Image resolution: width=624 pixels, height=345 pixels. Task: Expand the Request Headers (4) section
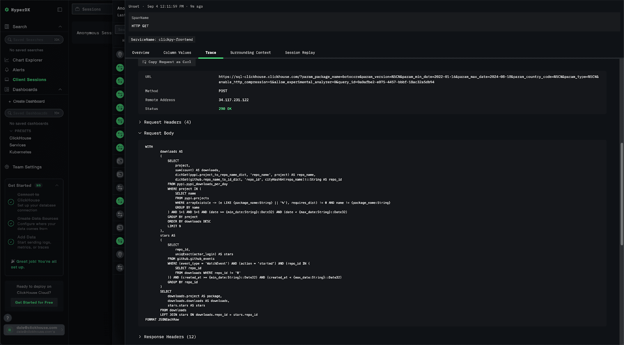point(167,122)
